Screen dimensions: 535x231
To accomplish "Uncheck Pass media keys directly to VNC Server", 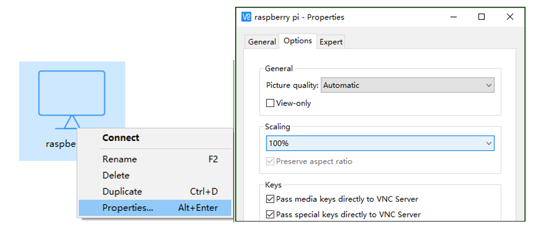I will click(270, 199).
